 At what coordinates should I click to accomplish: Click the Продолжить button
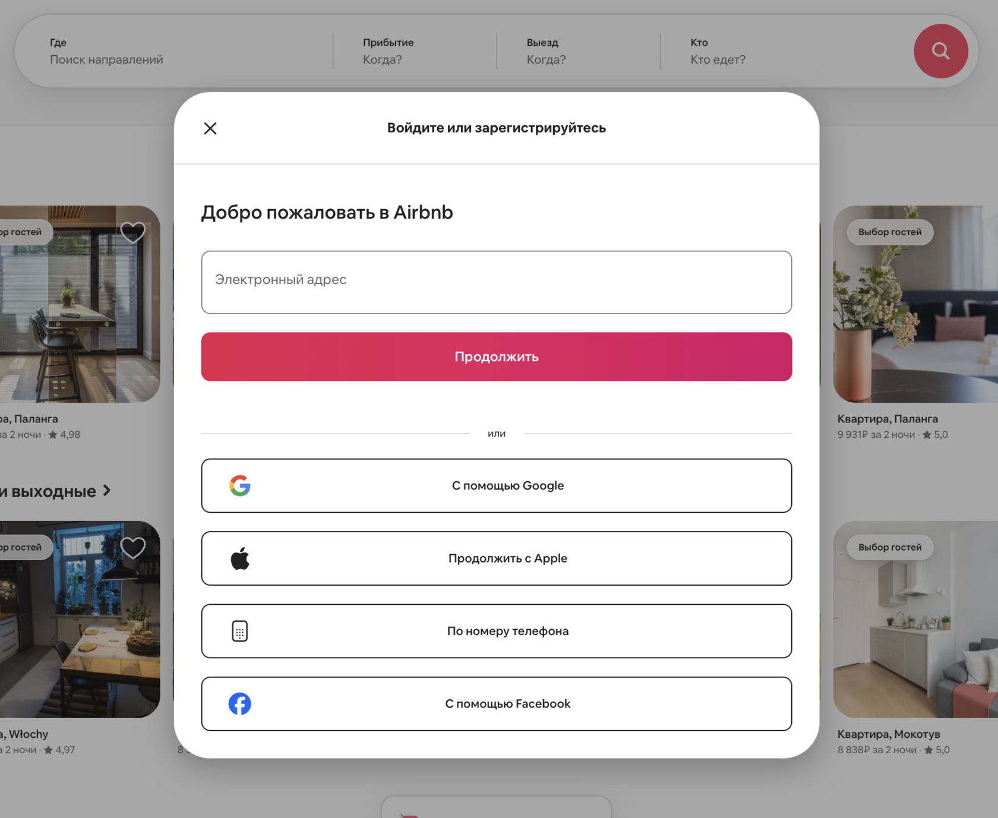coord(497,357)
